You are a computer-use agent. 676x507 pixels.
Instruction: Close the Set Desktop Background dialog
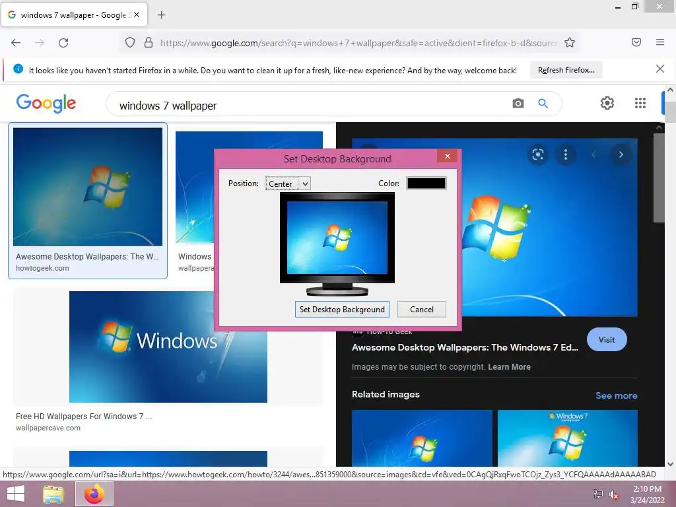click(x=448, y=156)
